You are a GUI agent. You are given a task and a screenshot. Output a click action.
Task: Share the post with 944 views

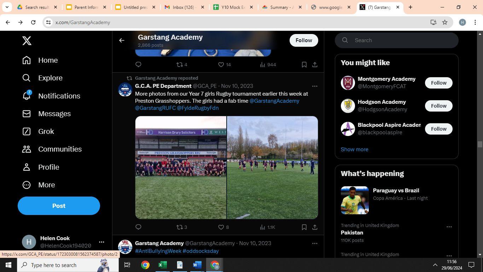(315, 64)
